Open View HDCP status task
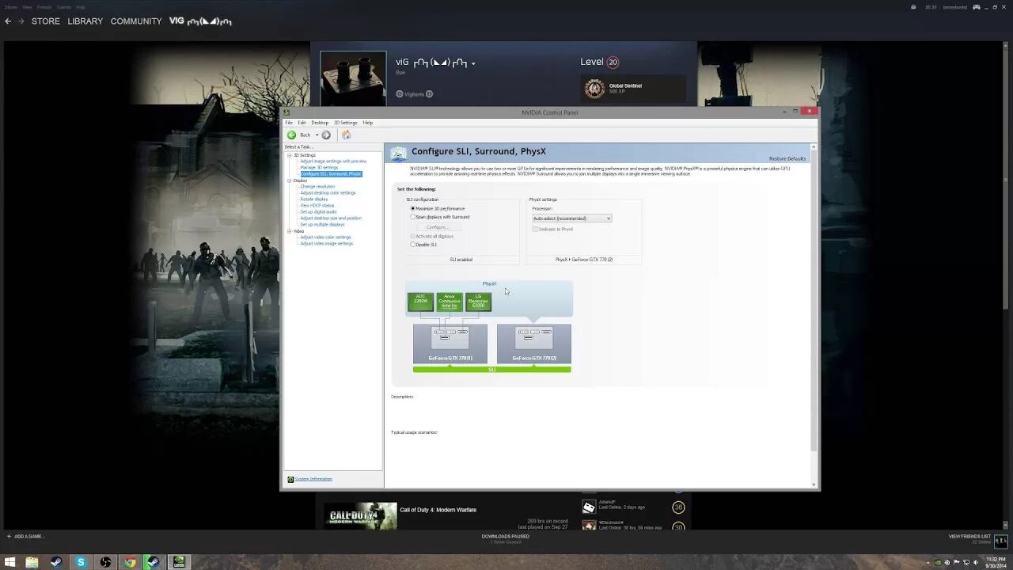The height and width of the screenshot is (570, 1013). click(x=317, y=206)
